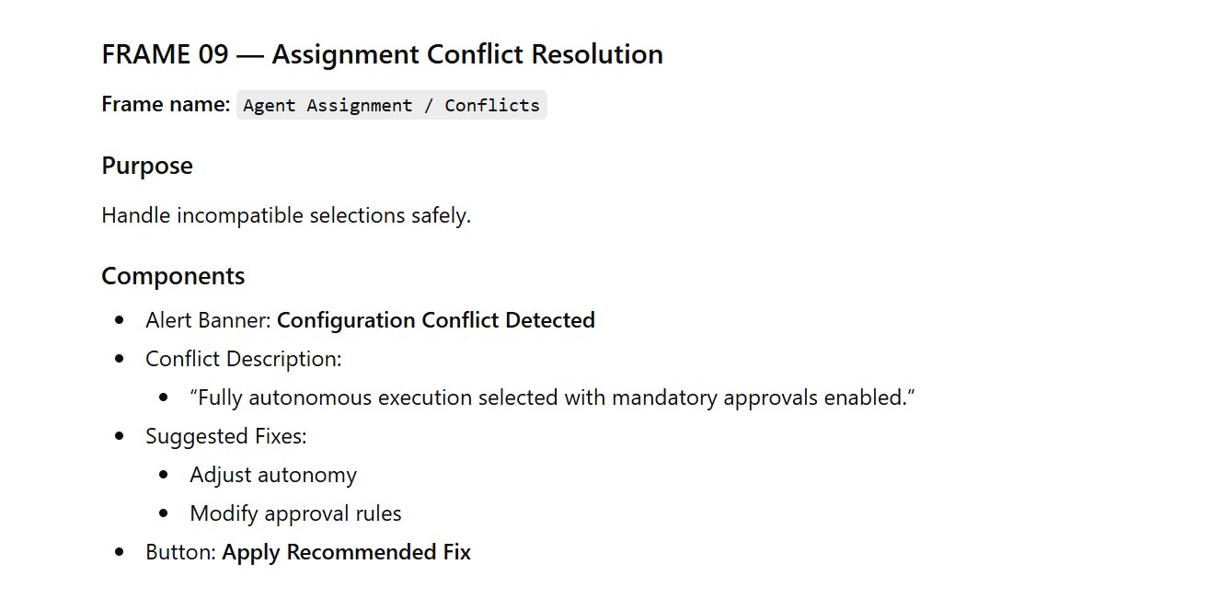This screenshot has height=599, width=1208.
Task: Click the "Purpose" section heading
Action: click(x=147, y=166)
